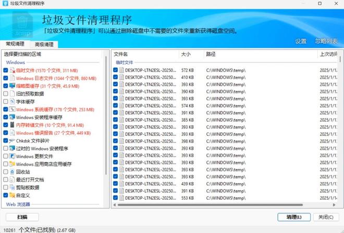Click the file list horizontal scrollbar thumb
344x233 pixels.
pos(210,205)
